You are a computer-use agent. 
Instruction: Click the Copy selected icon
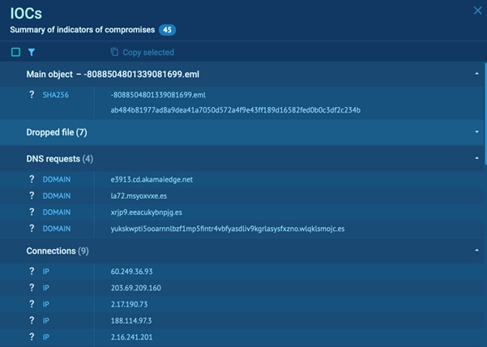click(x=114, y=52)
